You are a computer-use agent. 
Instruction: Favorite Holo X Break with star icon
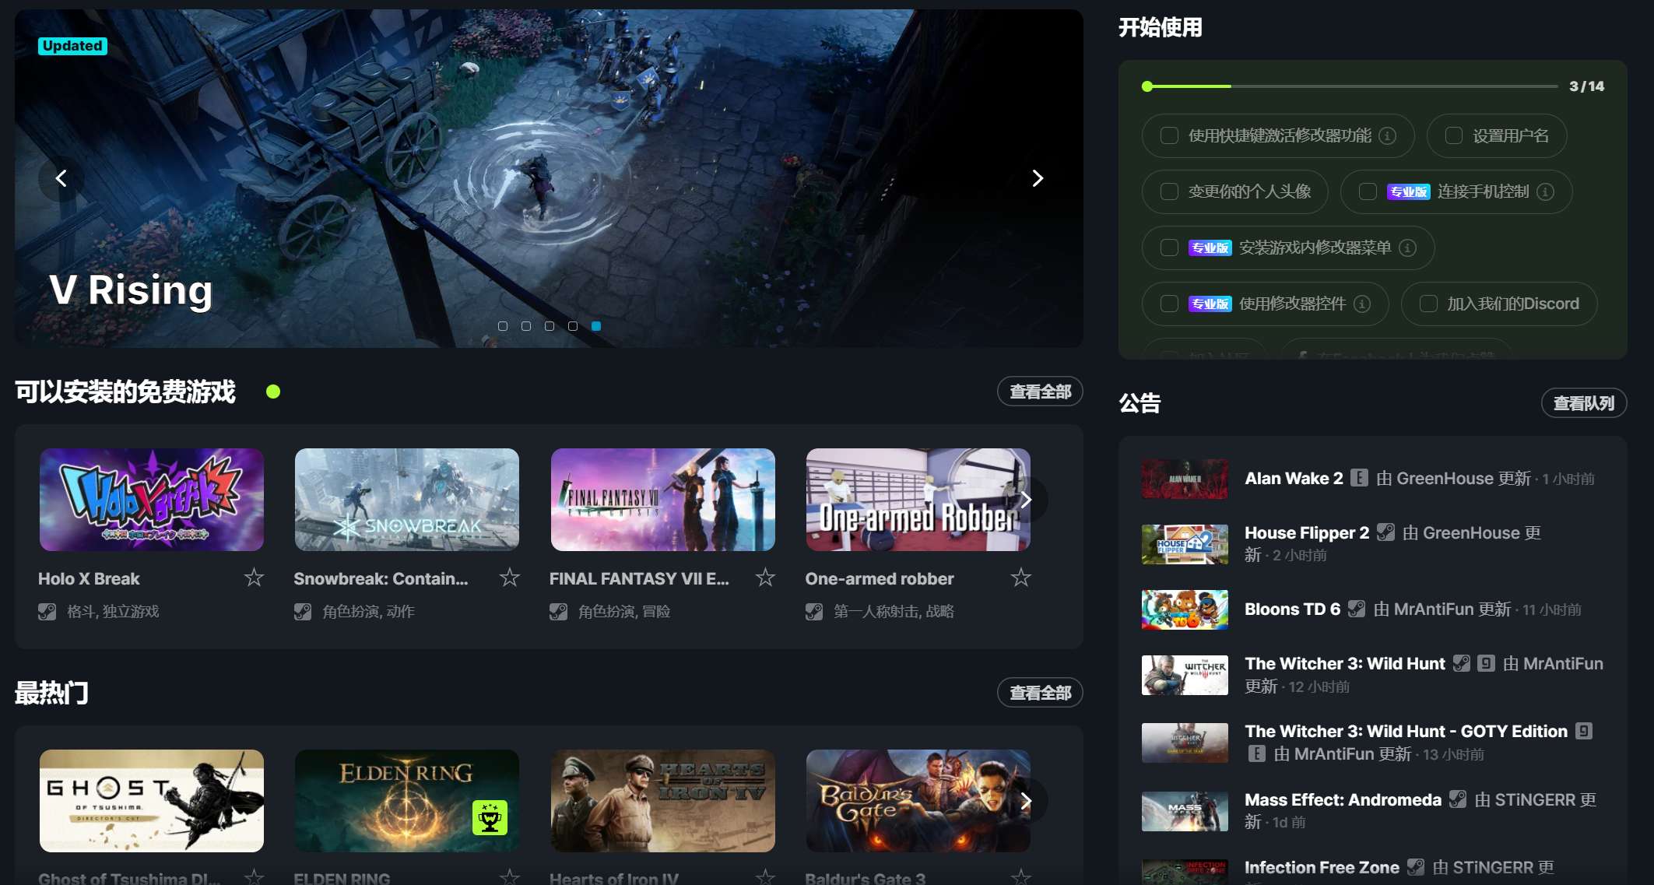[254, 578]
